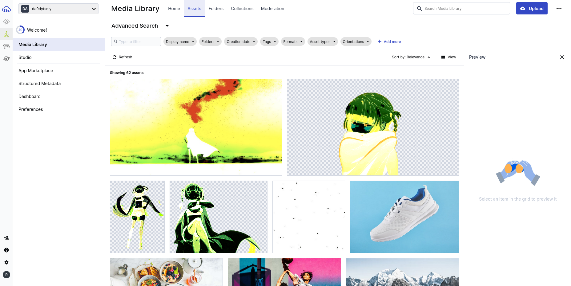571x286 pixels.
Task: Switch to the Collections tab
Action: (242, 9)
